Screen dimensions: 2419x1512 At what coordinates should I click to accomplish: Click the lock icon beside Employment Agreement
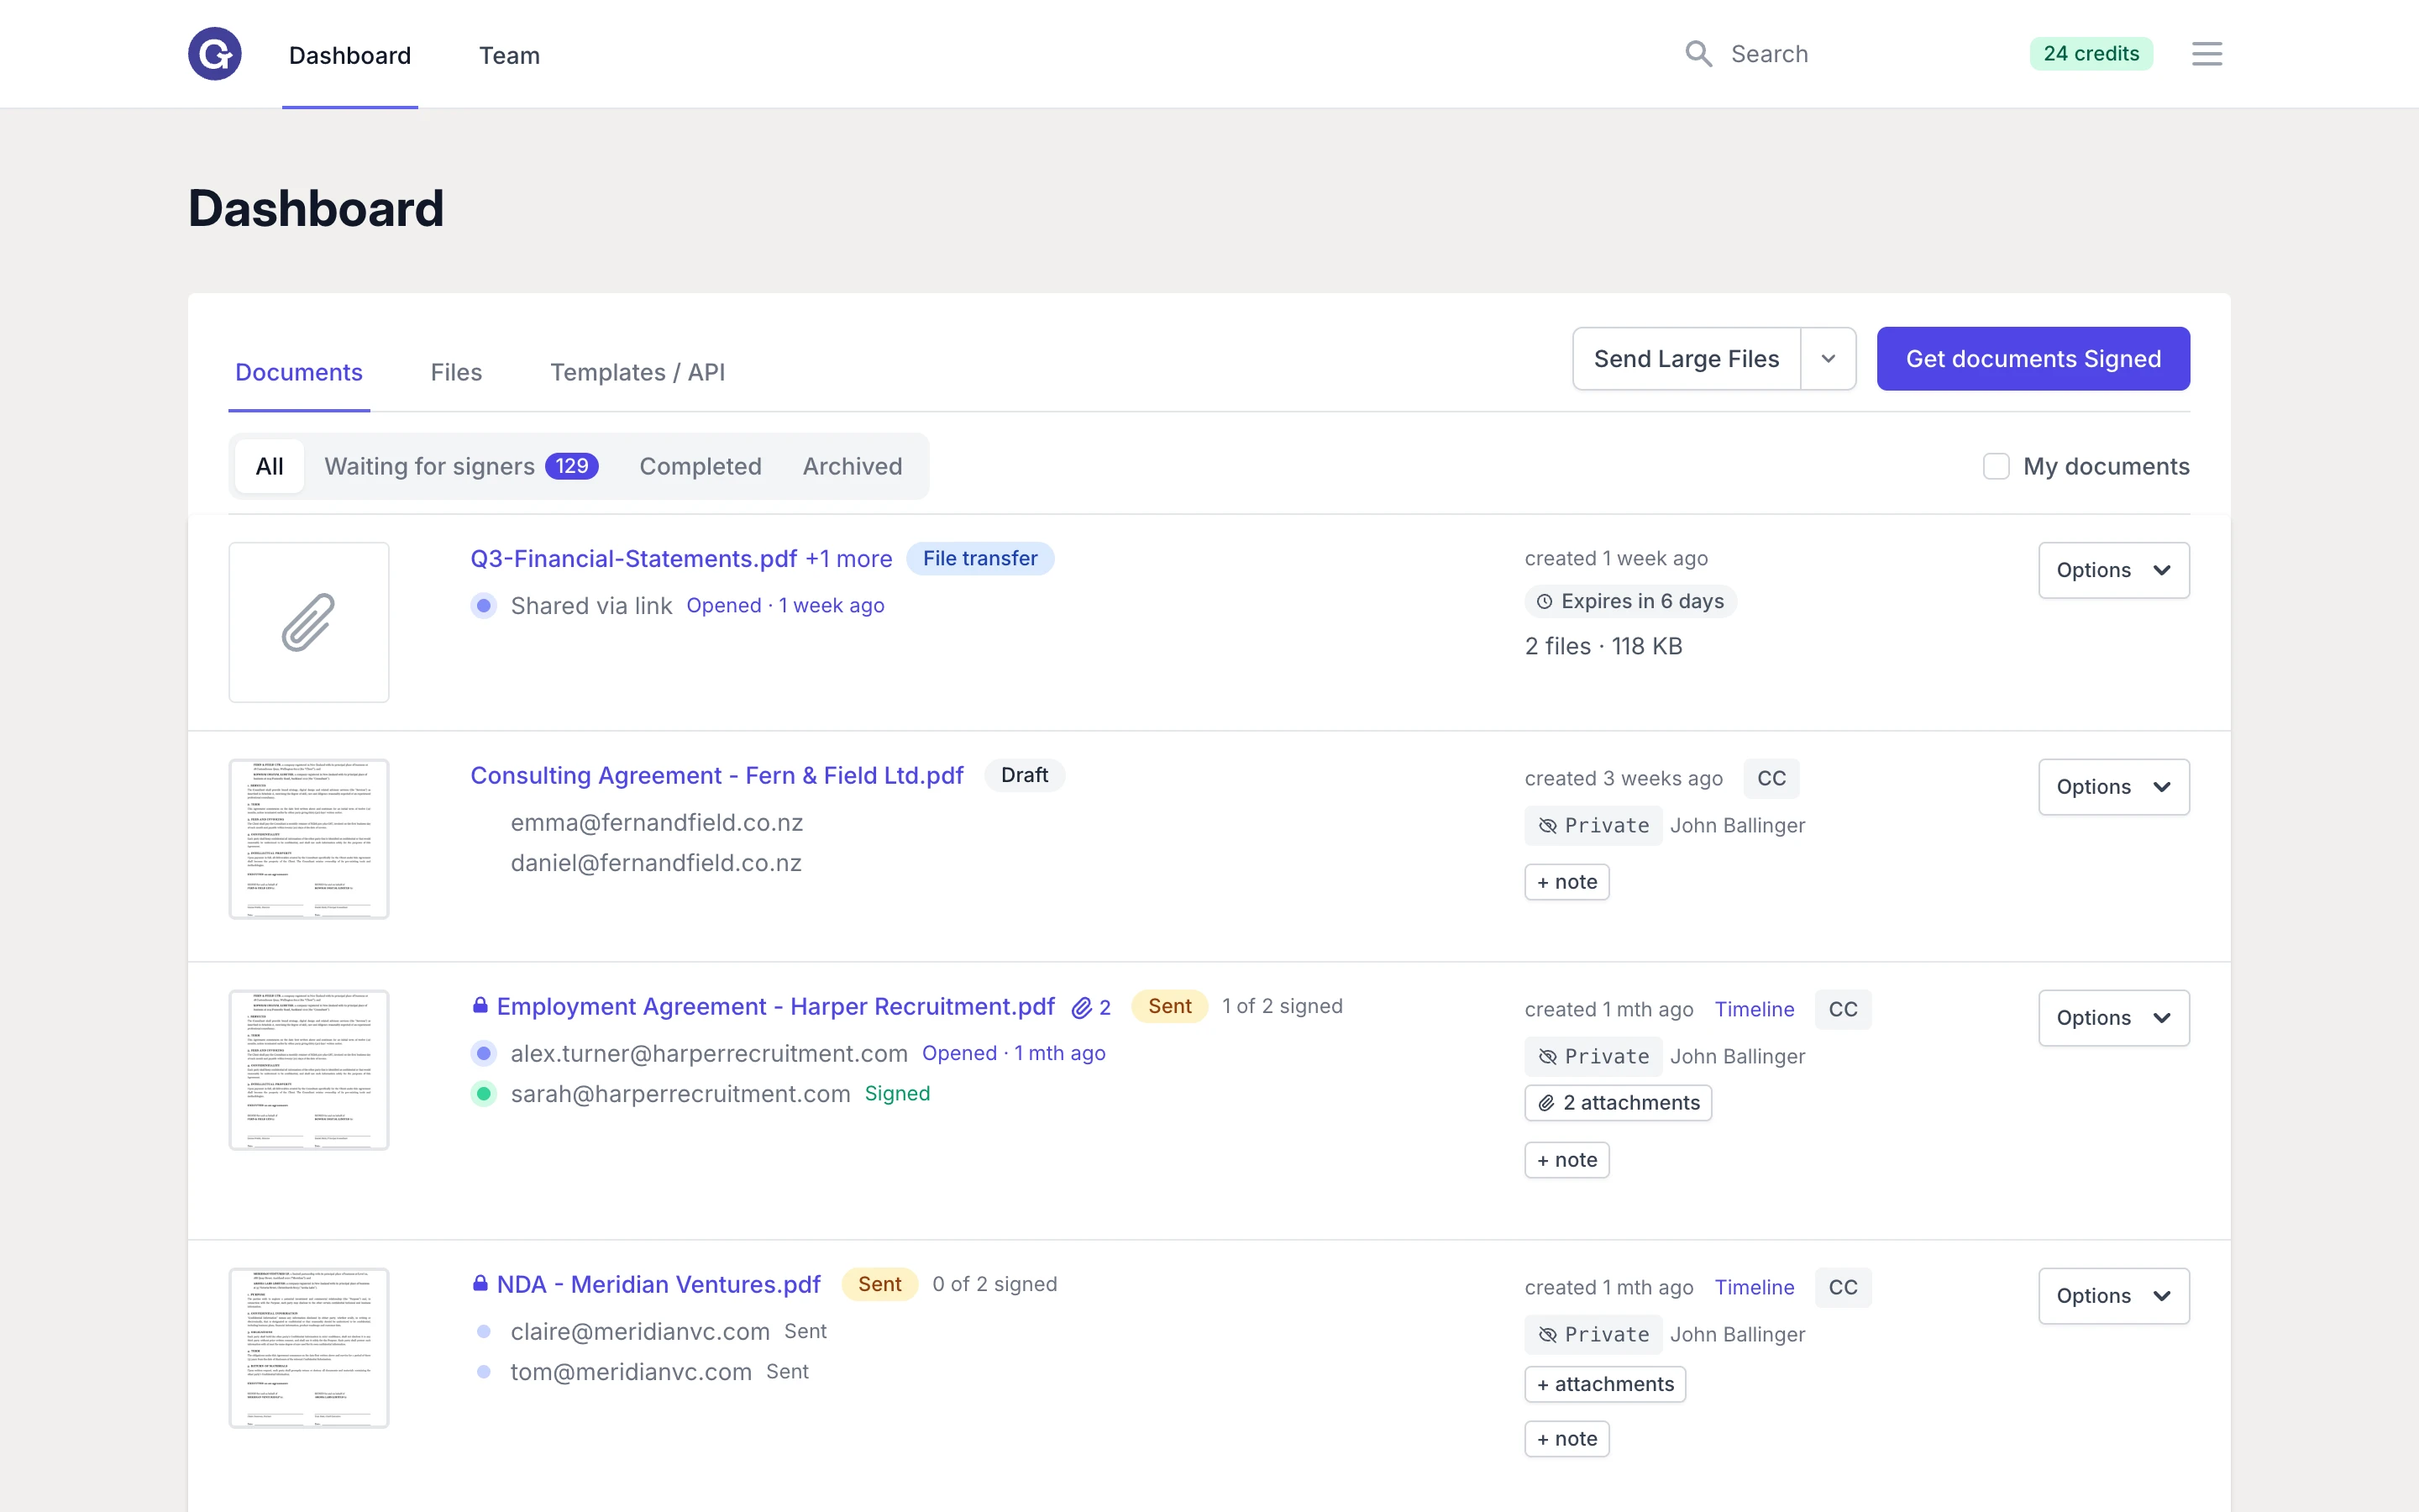pyautogui.click(x=480, y=1005)
